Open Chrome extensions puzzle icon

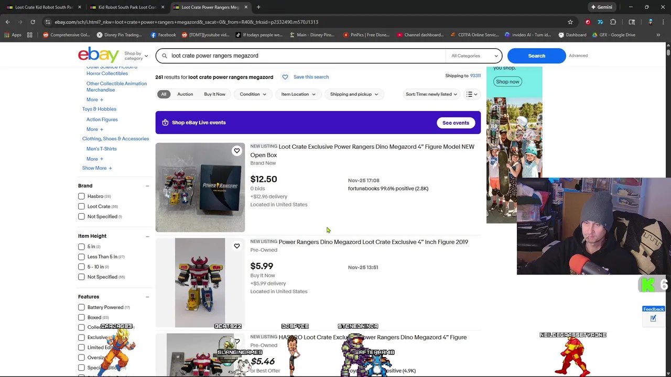[613, 22]
